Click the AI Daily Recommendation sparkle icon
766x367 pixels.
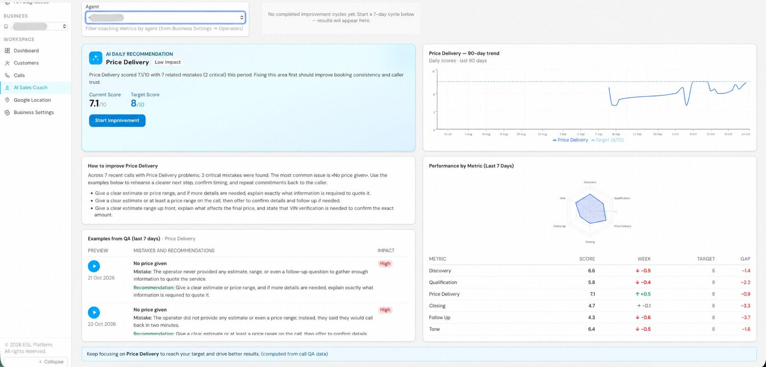pyautogui.click(x=96, y=58)
